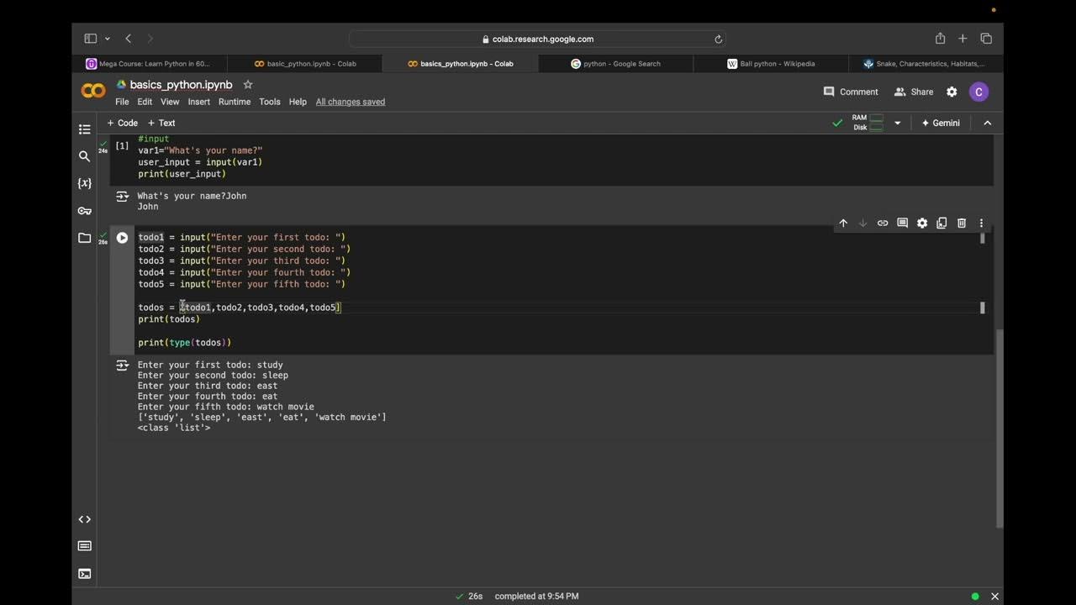This screenshot has height=605, width=1076.
Task: Switch to python Google Search tab
Action: [615, 63]
